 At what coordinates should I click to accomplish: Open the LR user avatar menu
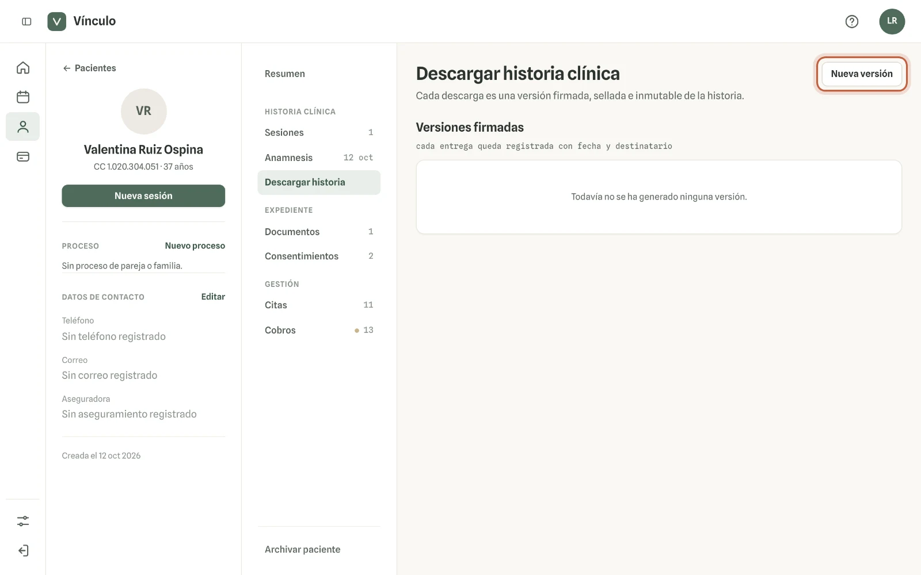coord(892,21)
